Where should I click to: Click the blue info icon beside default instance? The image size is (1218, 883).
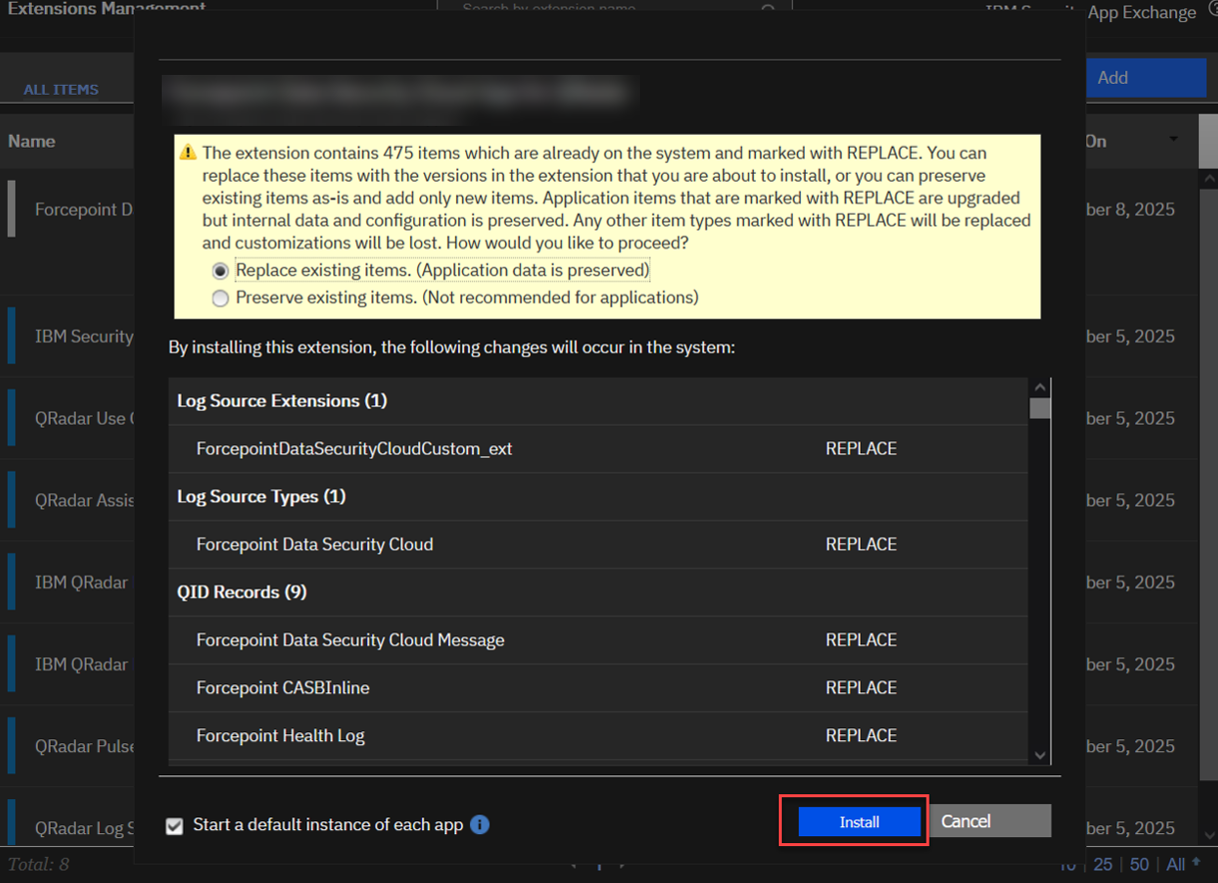[x=479, y=825]
